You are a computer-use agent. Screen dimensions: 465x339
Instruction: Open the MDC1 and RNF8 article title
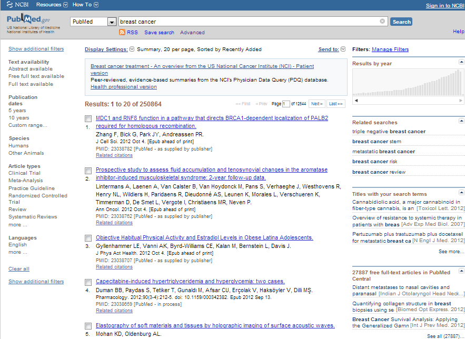point(212,122)
